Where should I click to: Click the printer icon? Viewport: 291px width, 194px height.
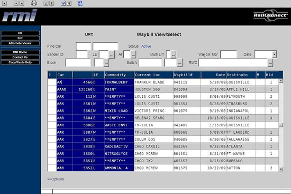pyautogui.click(x=34, y=3)
